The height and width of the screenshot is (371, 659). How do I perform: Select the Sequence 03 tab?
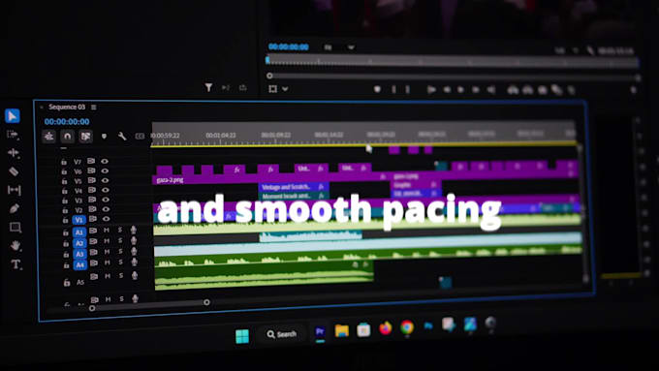point(67,107)
